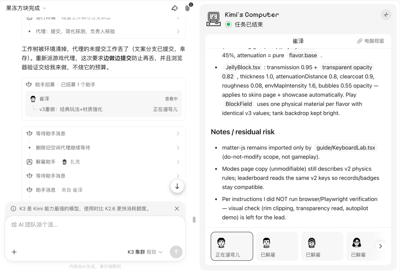Click the 解雇助手 person icon
This screenshot has width=400, height=272.
[30, 162]
